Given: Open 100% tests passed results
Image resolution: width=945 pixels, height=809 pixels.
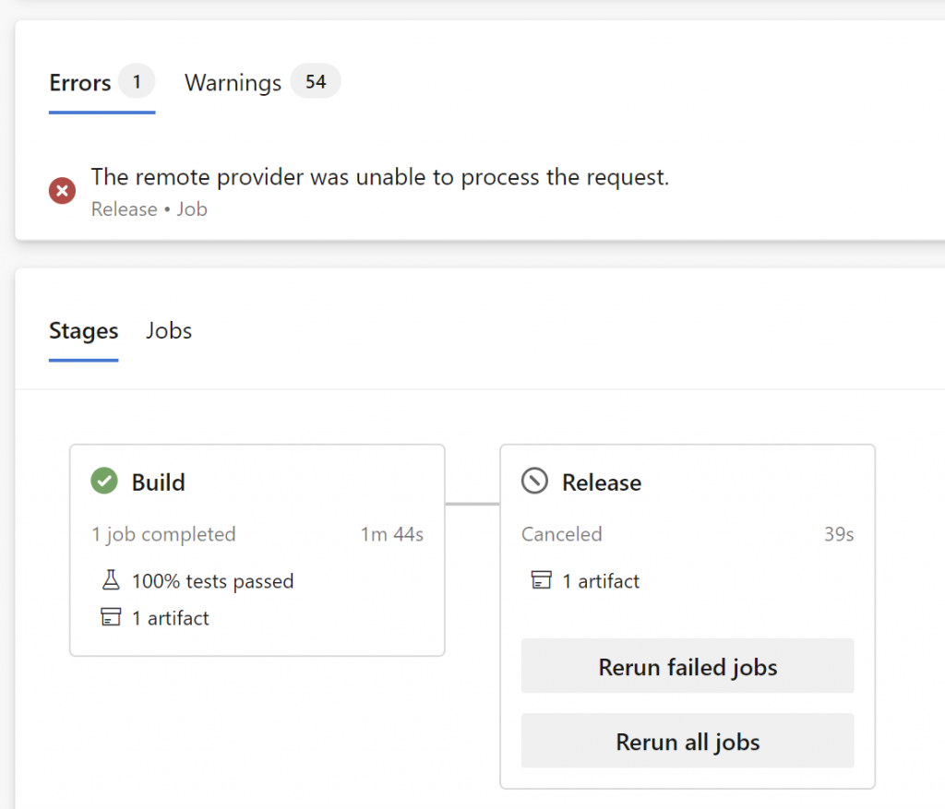Looking at the screenshot, I should [213, 581].
